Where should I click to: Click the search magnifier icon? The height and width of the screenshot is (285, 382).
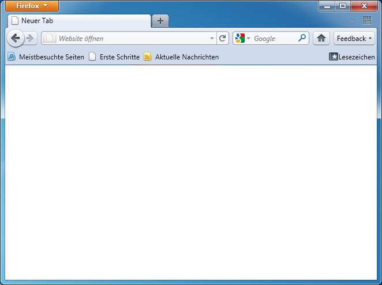pos(302,37)
